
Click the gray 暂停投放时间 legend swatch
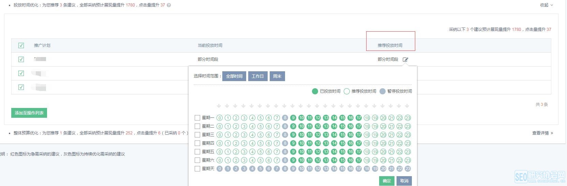pos(383,91)
